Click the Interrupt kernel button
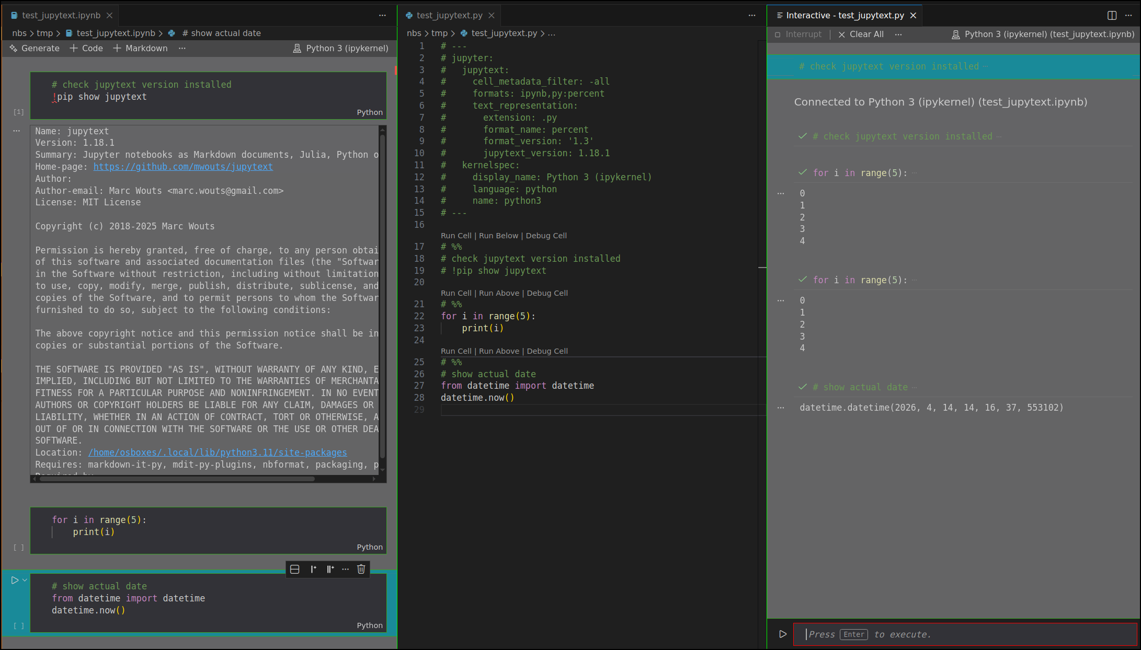This screenshot has height=650, width=1141. [798, 34]
